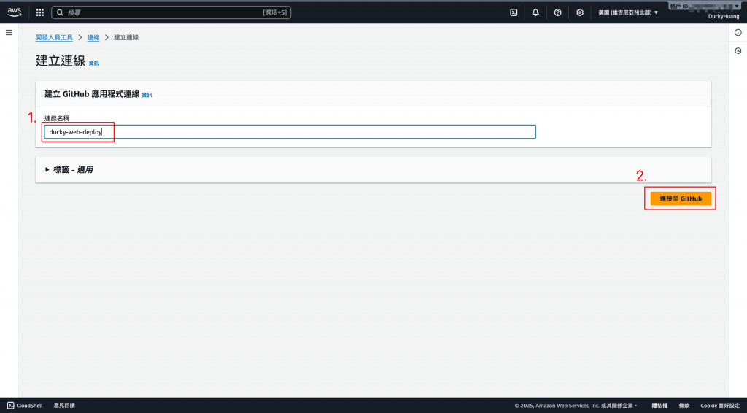Expand the 標籤 - 選用 section

pos(69,169)
